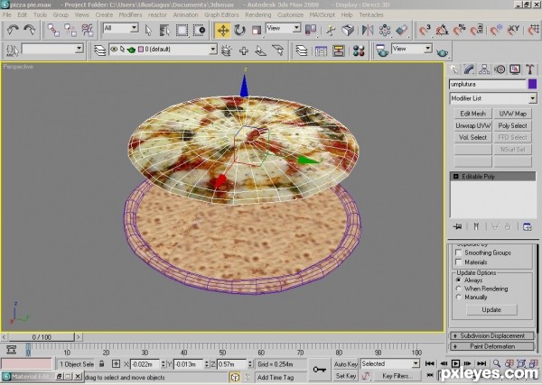This screenshot has width=542, height=385.
Task: Click the Configure Modifier Sets icon
Action: click(x=528, y=226)
